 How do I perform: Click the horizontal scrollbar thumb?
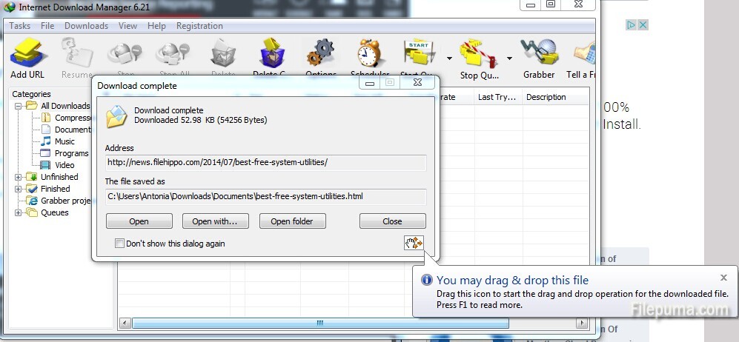[320, 323]
